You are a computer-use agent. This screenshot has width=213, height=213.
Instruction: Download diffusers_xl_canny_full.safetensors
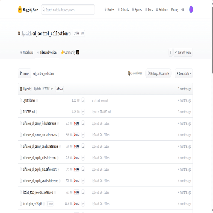pyautogui.click(x=83, y=123)
